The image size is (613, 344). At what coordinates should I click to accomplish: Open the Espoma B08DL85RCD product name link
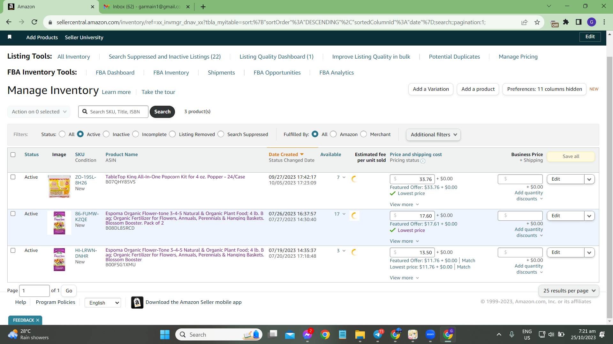185,218
